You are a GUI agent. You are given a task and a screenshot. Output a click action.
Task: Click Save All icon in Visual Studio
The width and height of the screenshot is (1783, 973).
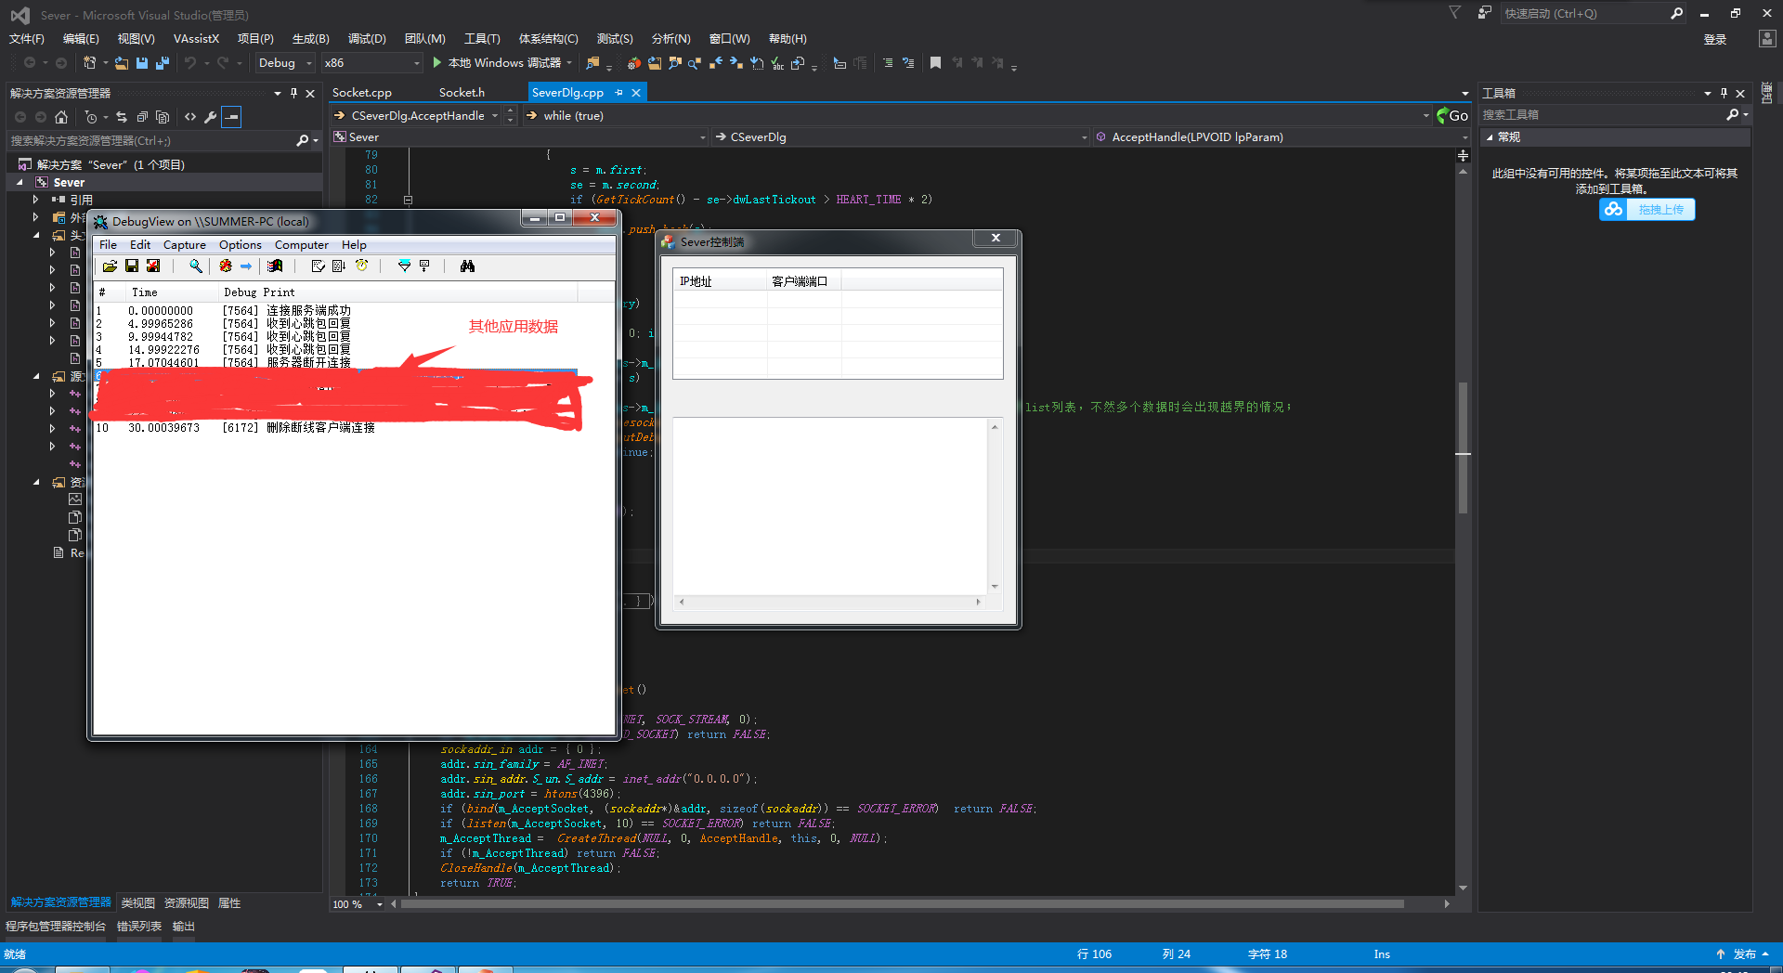(x=163, y=63)
